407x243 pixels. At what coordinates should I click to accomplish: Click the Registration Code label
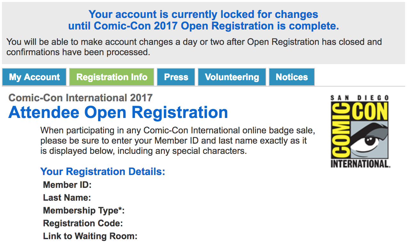83,223
